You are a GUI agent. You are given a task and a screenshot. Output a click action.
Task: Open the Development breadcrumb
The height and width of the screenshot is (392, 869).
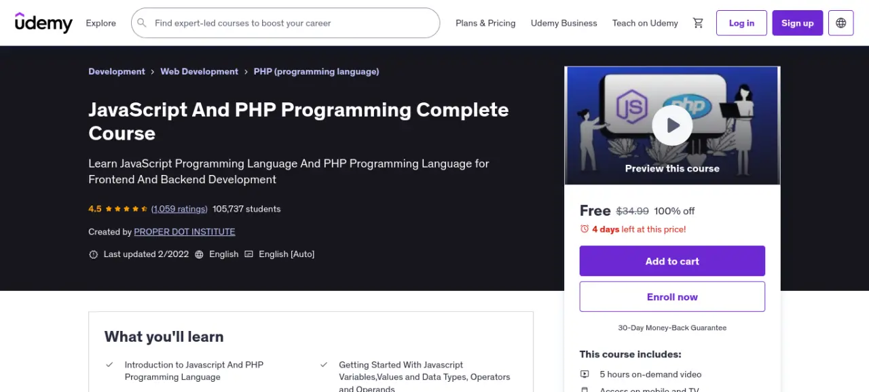(x=117, y=71)
